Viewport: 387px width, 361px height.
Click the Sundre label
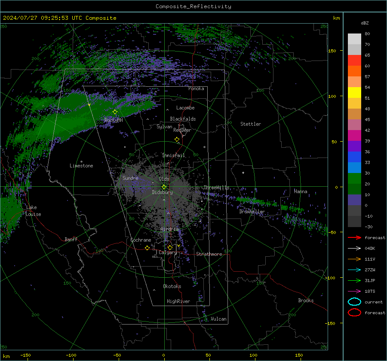(130, 178)
